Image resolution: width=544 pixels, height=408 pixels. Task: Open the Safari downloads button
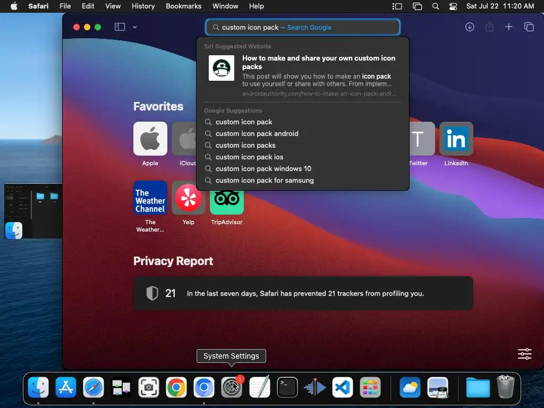[x=470, y=27]
